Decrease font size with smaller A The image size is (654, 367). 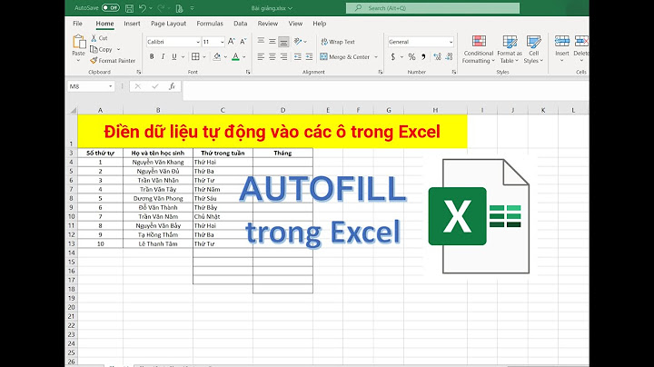(243, 41)
